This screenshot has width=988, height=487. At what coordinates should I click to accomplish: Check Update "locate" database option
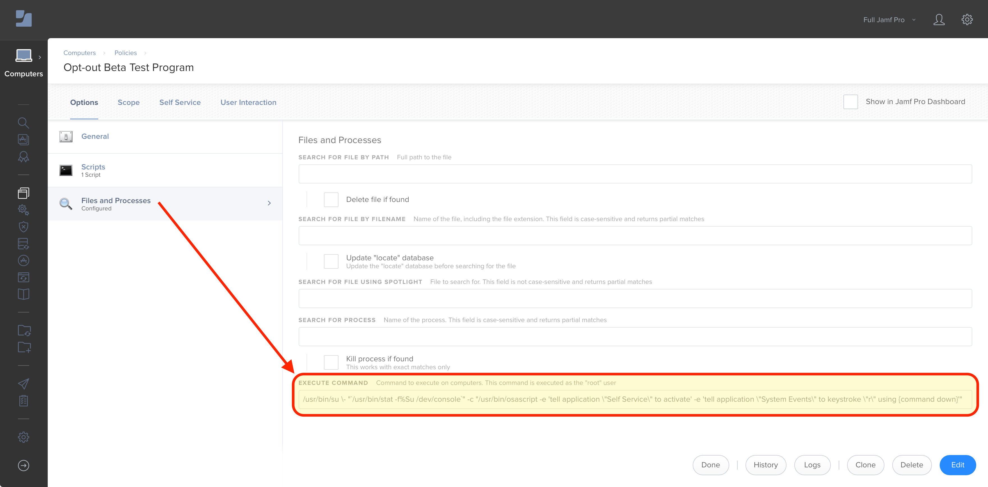[x=331, y=261]
